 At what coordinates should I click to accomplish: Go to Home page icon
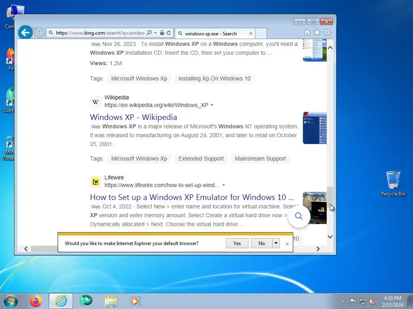point(307,32)
